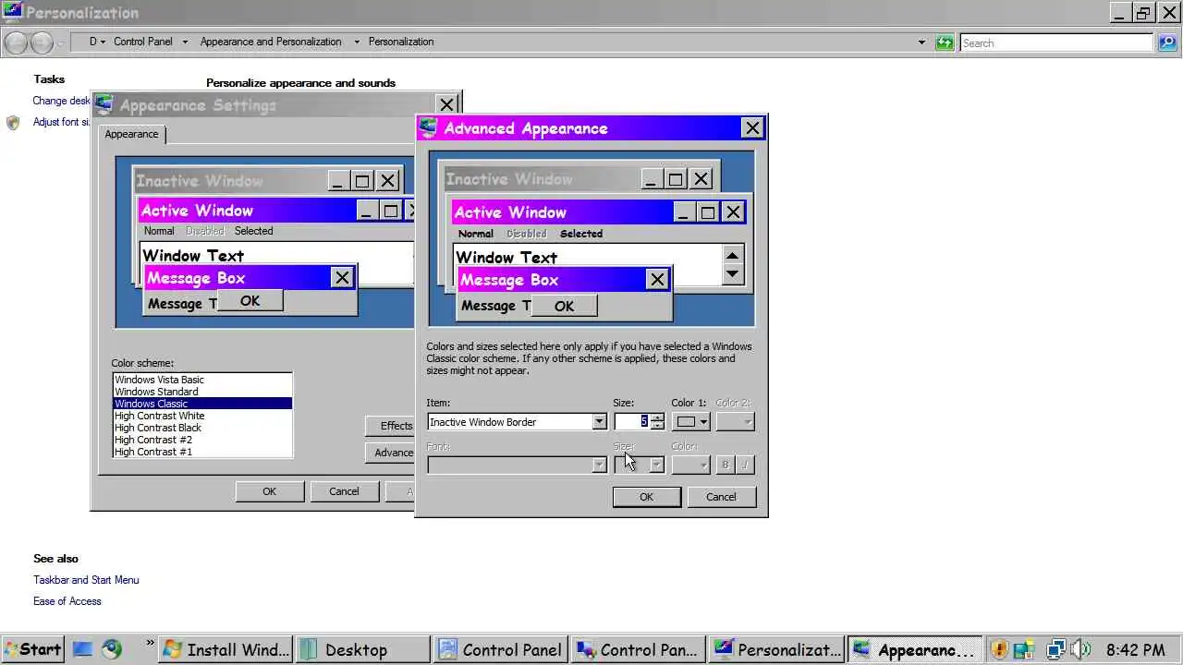Click the Chrome quick launch icon
Image resolution: width=1183 pixels, height=665 pixels.
pos(112,649)
